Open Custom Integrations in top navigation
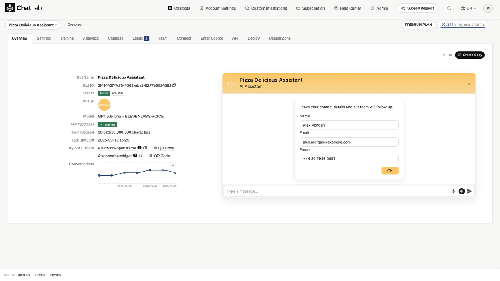500x281 pixels. click(x=266, y=8)
